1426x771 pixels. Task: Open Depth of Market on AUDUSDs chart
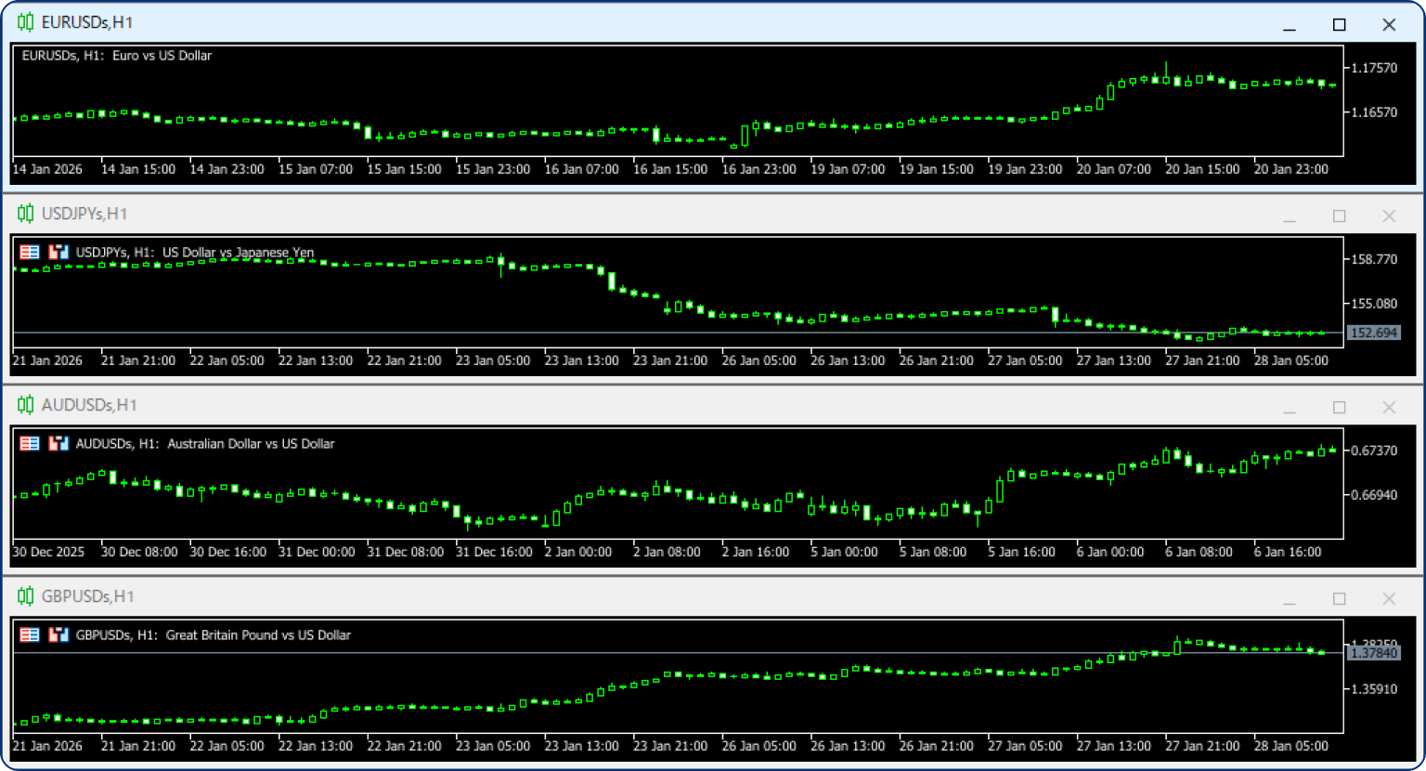pos(58,444)
